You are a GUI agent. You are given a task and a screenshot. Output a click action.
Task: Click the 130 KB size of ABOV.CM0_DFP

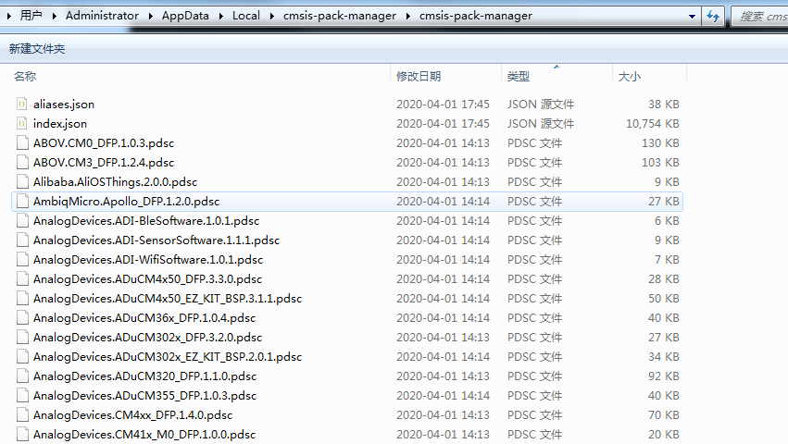click(x=660, y=143)
